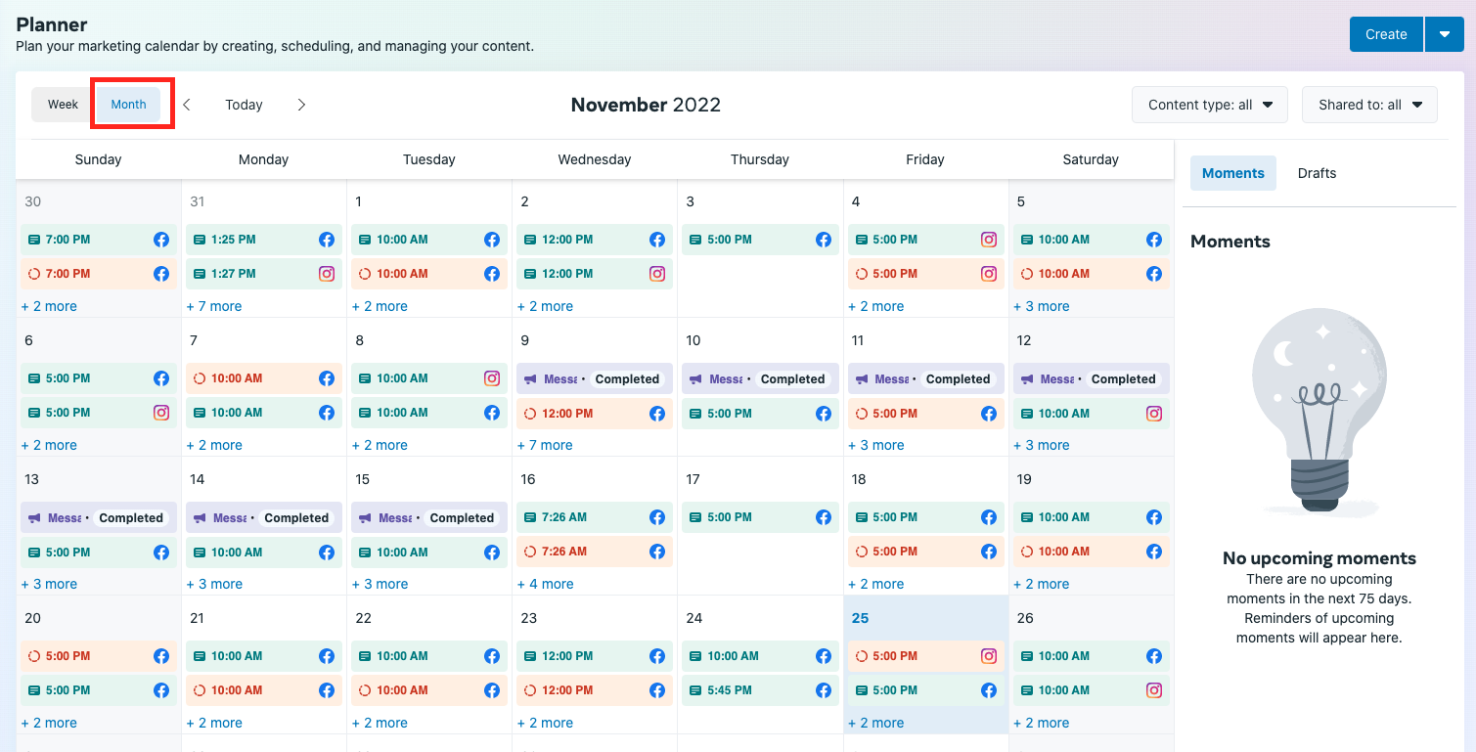Click the Create button
The height and width of the screenshot is (752, 1476).
1386,34
